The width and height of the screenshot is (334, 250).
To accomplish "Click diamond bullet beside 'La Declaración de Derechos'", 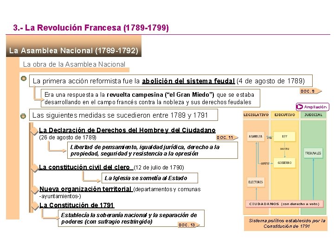I will click(x=34, y=131).
